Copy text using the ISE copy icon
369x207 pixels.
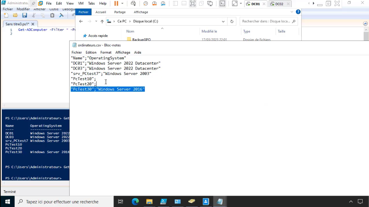pos(43,15)
